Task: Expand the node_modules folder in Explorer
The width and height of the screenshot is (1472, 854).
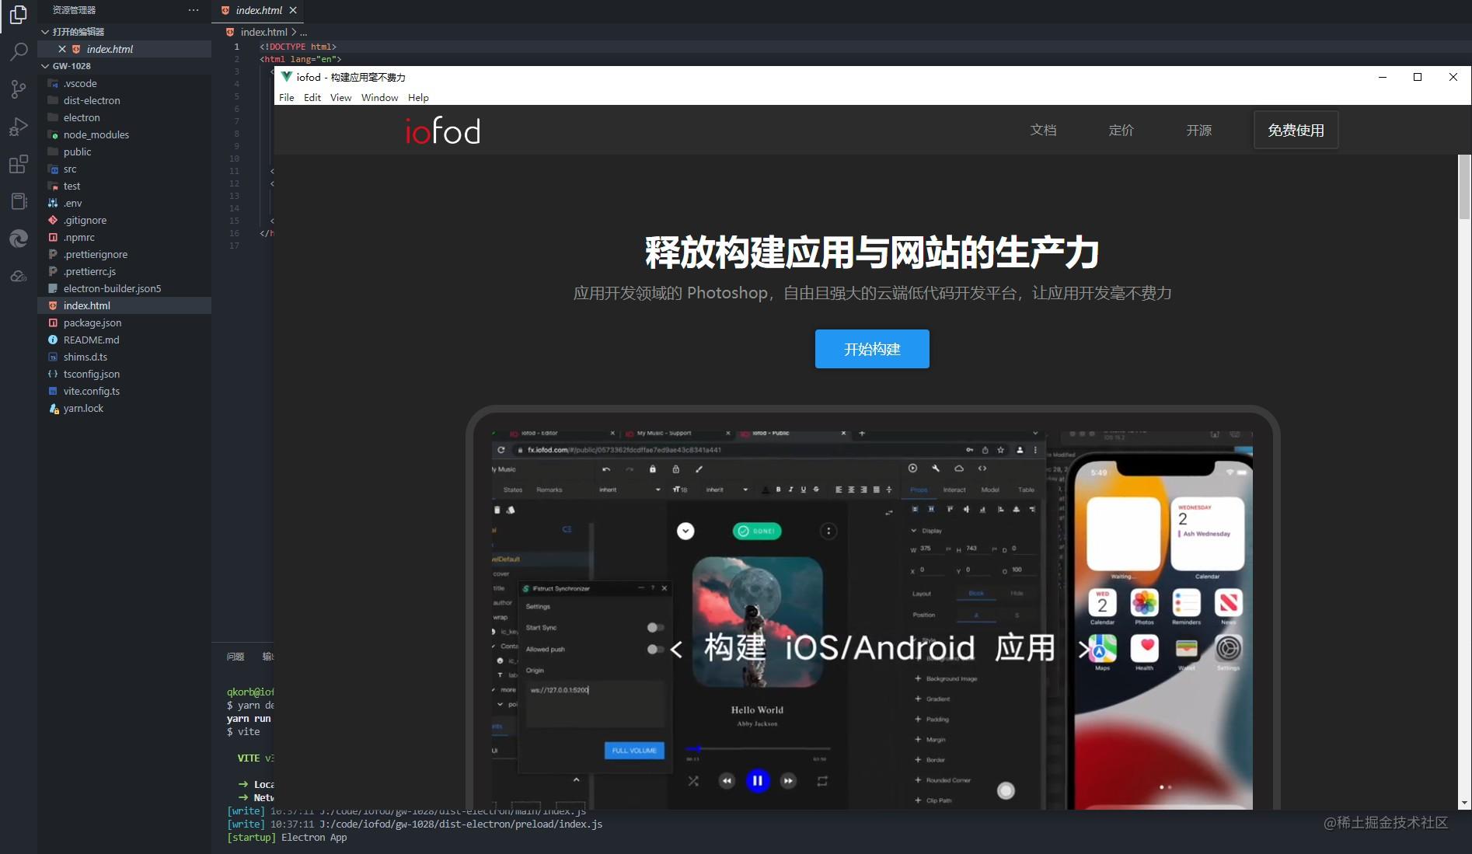Action: coord(96,134)
